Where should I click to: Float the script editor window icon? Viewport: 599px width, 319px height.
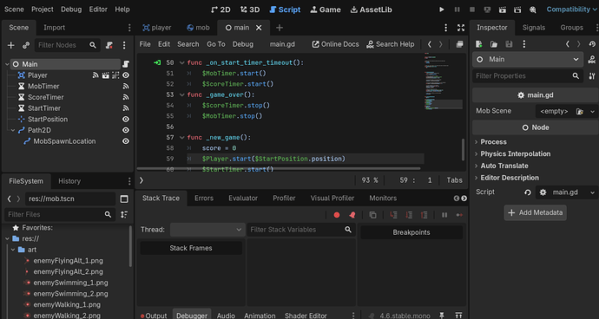point(459,44)
